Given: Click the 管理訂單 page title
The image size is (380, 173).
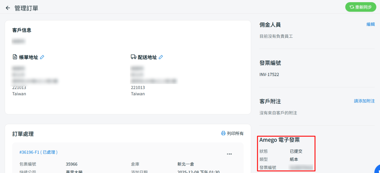Looking at the screenshot, I should [x=26, y=8].
